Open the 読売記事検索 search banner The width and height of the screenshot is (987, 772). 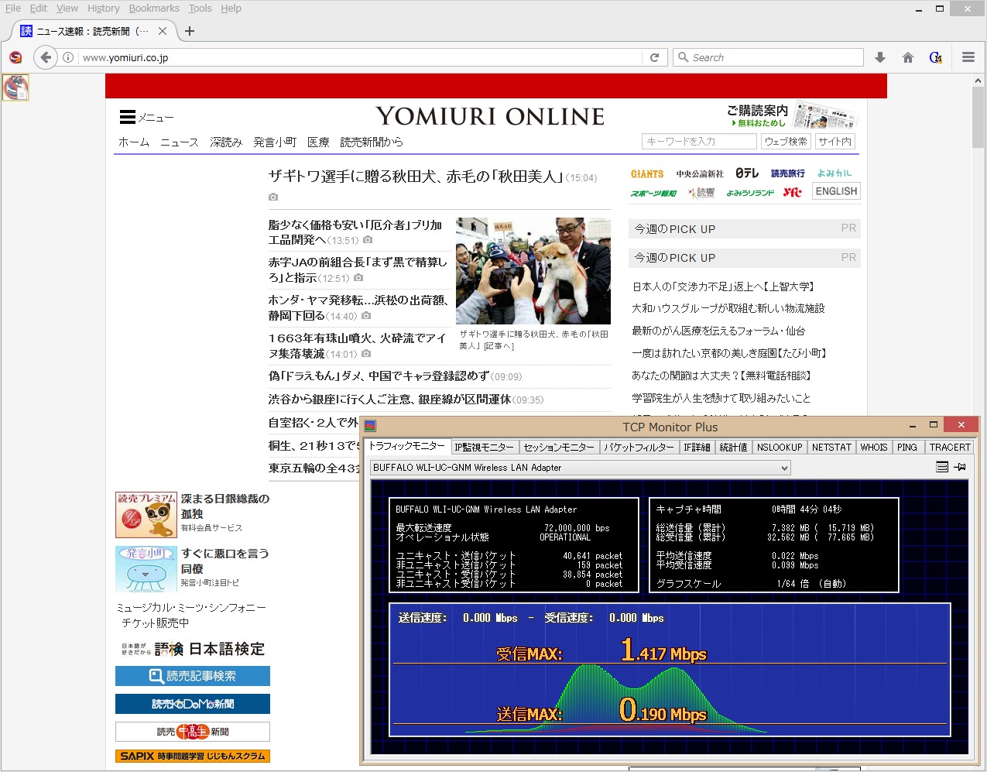coord(193,676)
